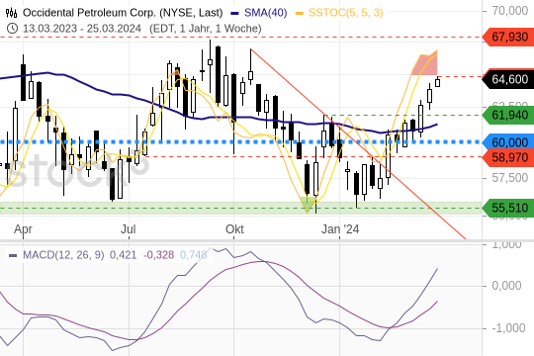
Task: Select the Occidental Petroleum Corp. title text
Action: pyautogui.click(x=123, y=13)
